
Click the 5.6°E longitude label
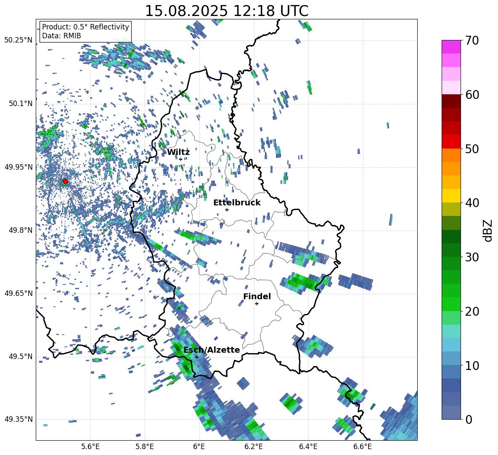90,447
